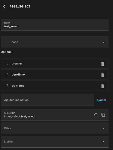Image resolution: width=113 pixels, height=150 pixels.
Task: Click the Ajouter button
Action: point(101,100)
